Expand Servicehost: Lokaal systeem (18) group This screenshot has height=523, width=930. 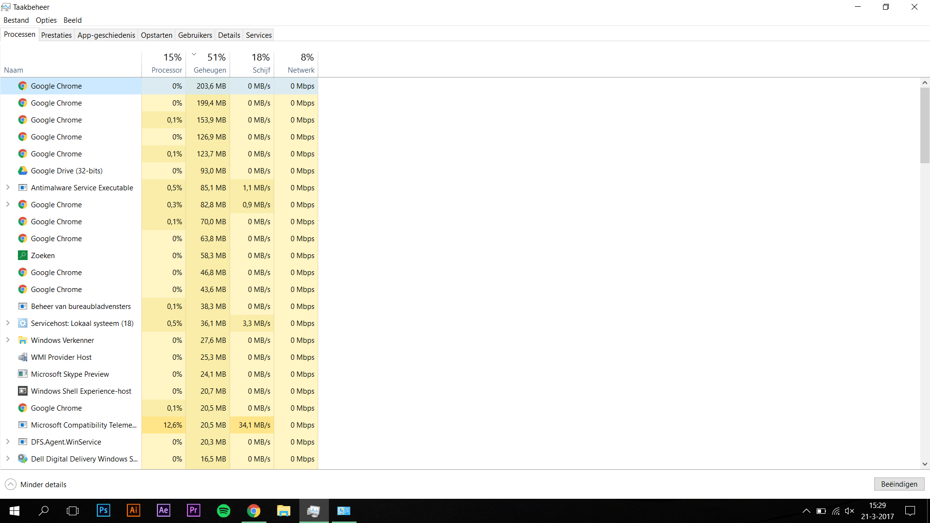click(8, 323)
